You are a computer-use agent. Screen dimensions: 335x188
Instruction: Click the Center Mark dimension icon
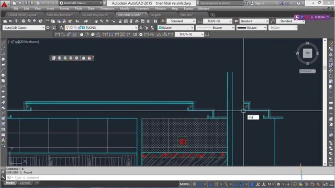141,34
